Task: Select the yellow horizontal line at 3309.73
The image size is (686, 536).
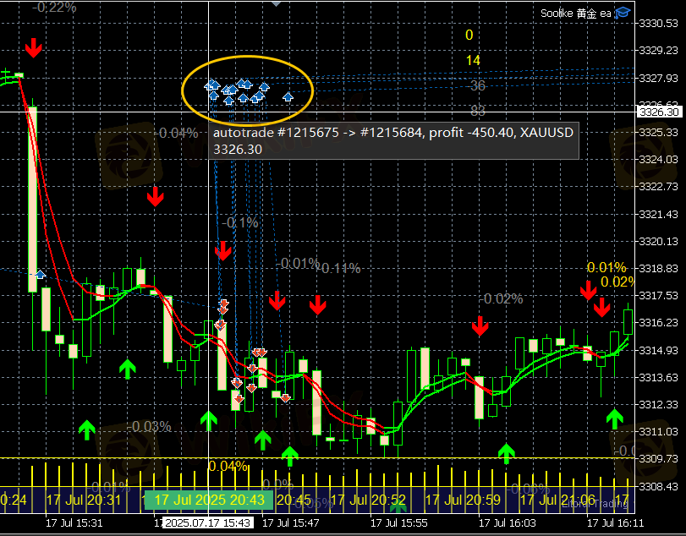Action: 317,458
